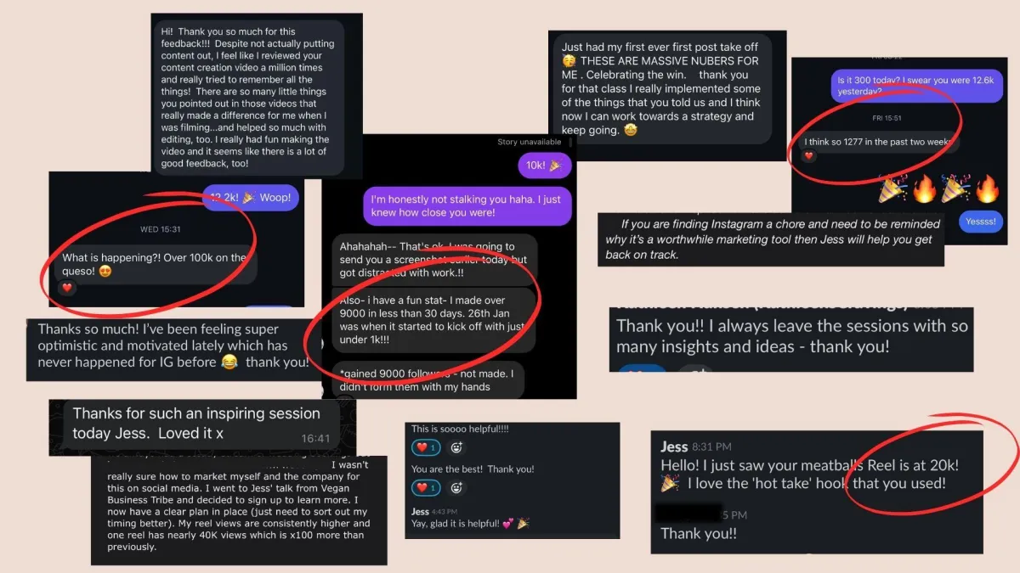Viewport: 1020px width, 573px height.
Task: Click the 'Jess' sender name at 8:31 PM
Action: pyautogui.click(x=674, y=447)
